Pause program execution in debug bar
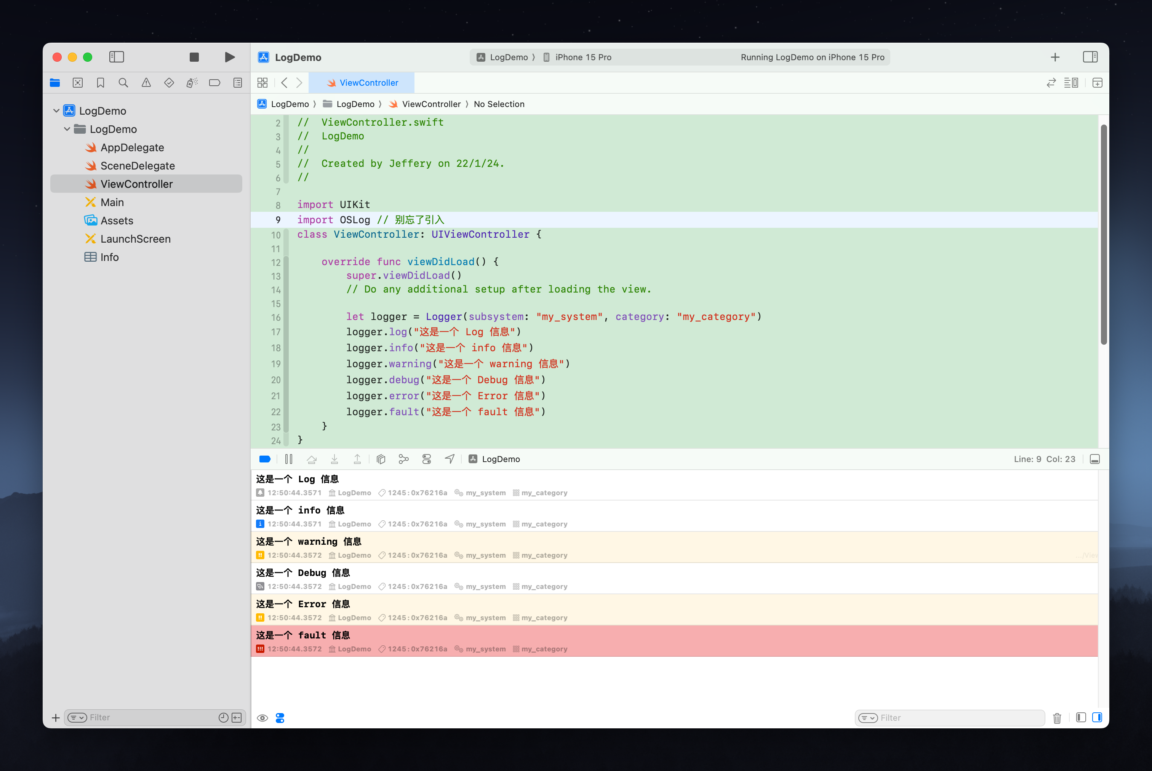Image resolution: width=1152 pixels, height=771 pixels. [289, 459]
